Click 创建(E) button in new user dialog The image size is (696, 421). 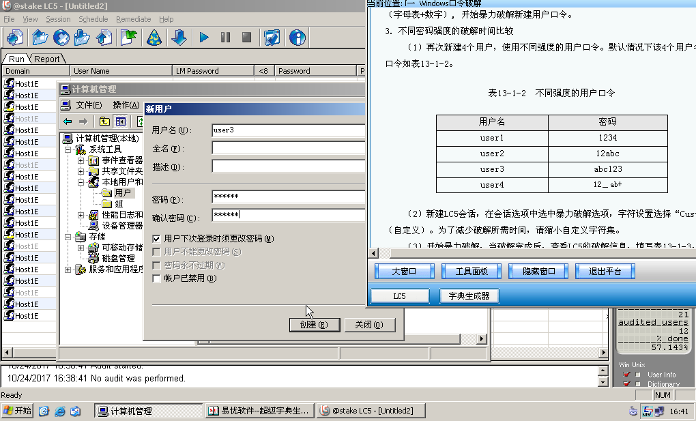[x=315, y=325]
